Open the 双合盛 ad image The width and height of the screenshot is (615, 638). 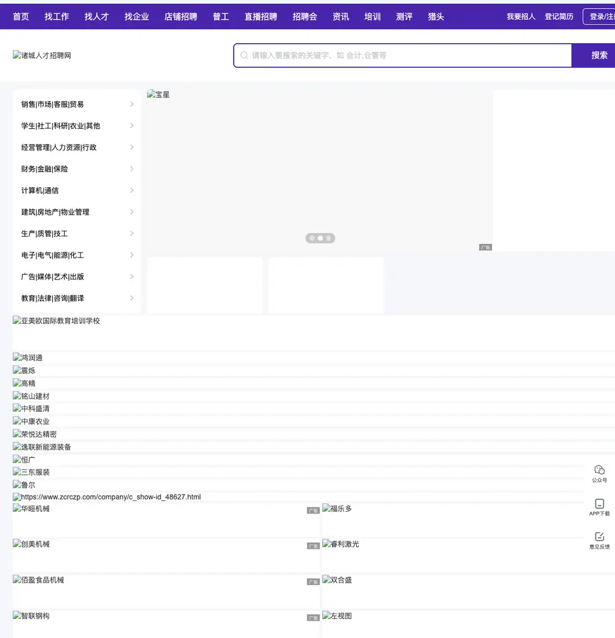(469, 592)
